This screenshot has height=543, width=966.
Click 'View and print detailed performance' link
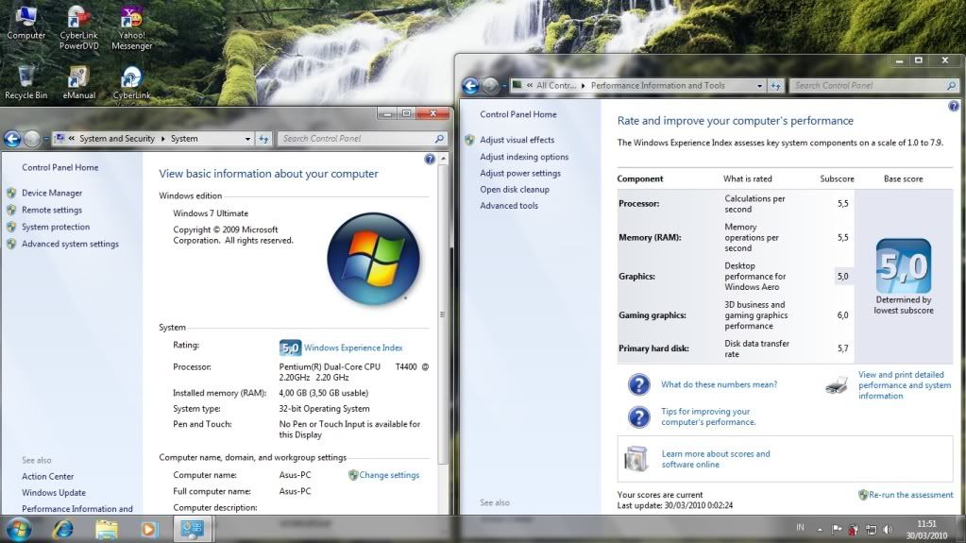coord(905,385)
